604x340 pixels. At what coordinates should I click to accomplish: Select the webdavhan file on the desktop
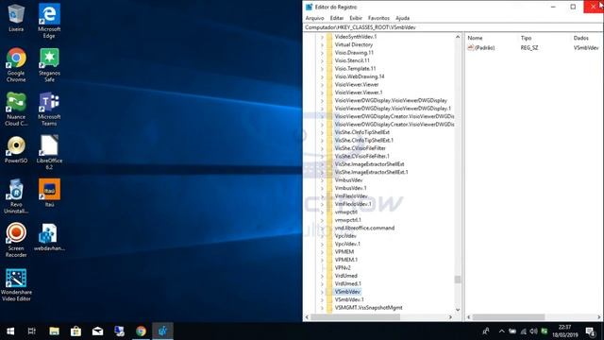coord(49,237)
